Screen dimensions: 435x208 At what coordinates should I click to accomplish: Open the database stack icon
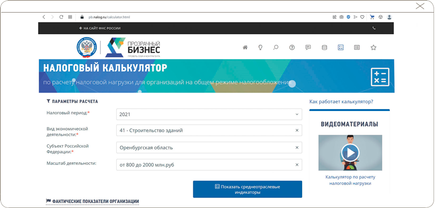pos(324,48)
